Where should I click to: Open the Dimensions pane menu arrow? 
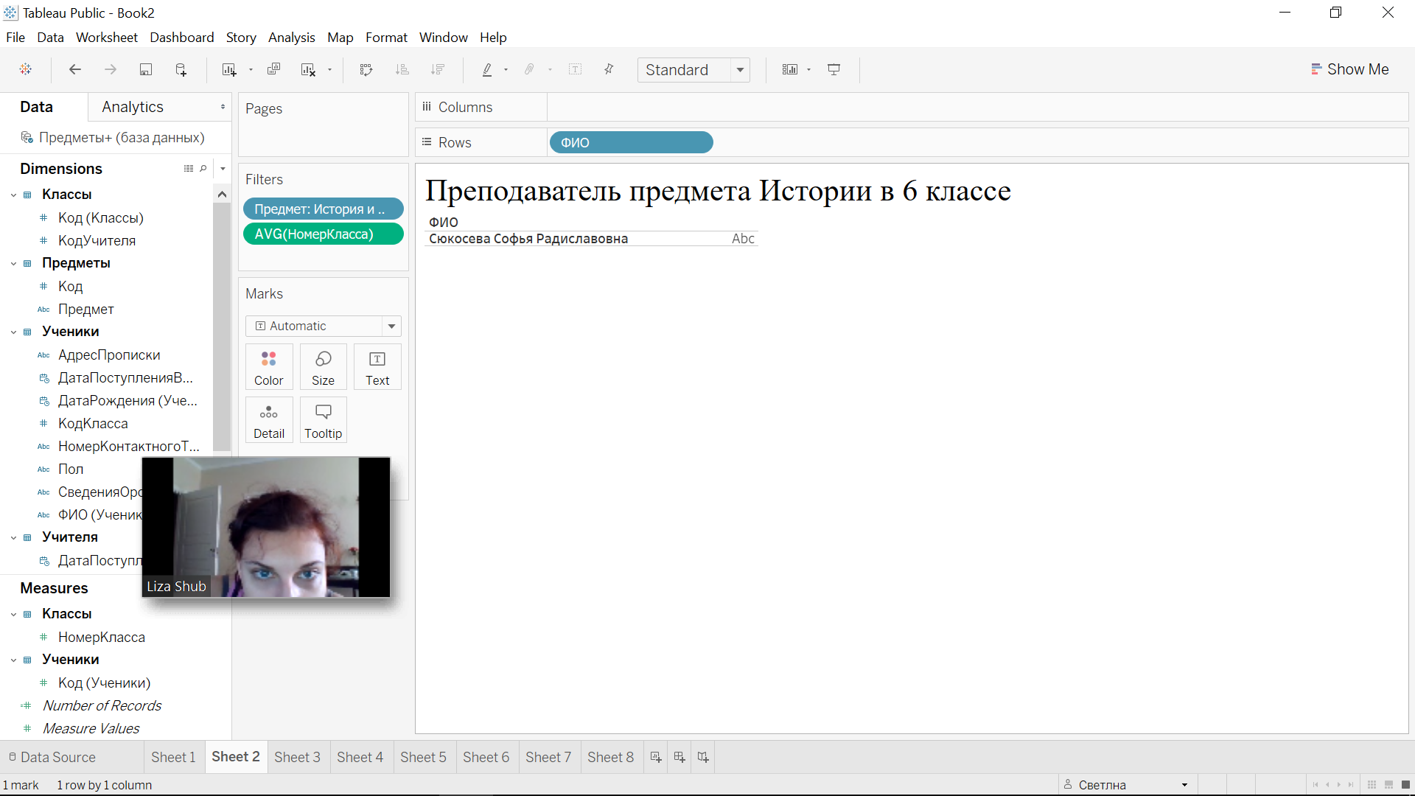coord(223,169)
